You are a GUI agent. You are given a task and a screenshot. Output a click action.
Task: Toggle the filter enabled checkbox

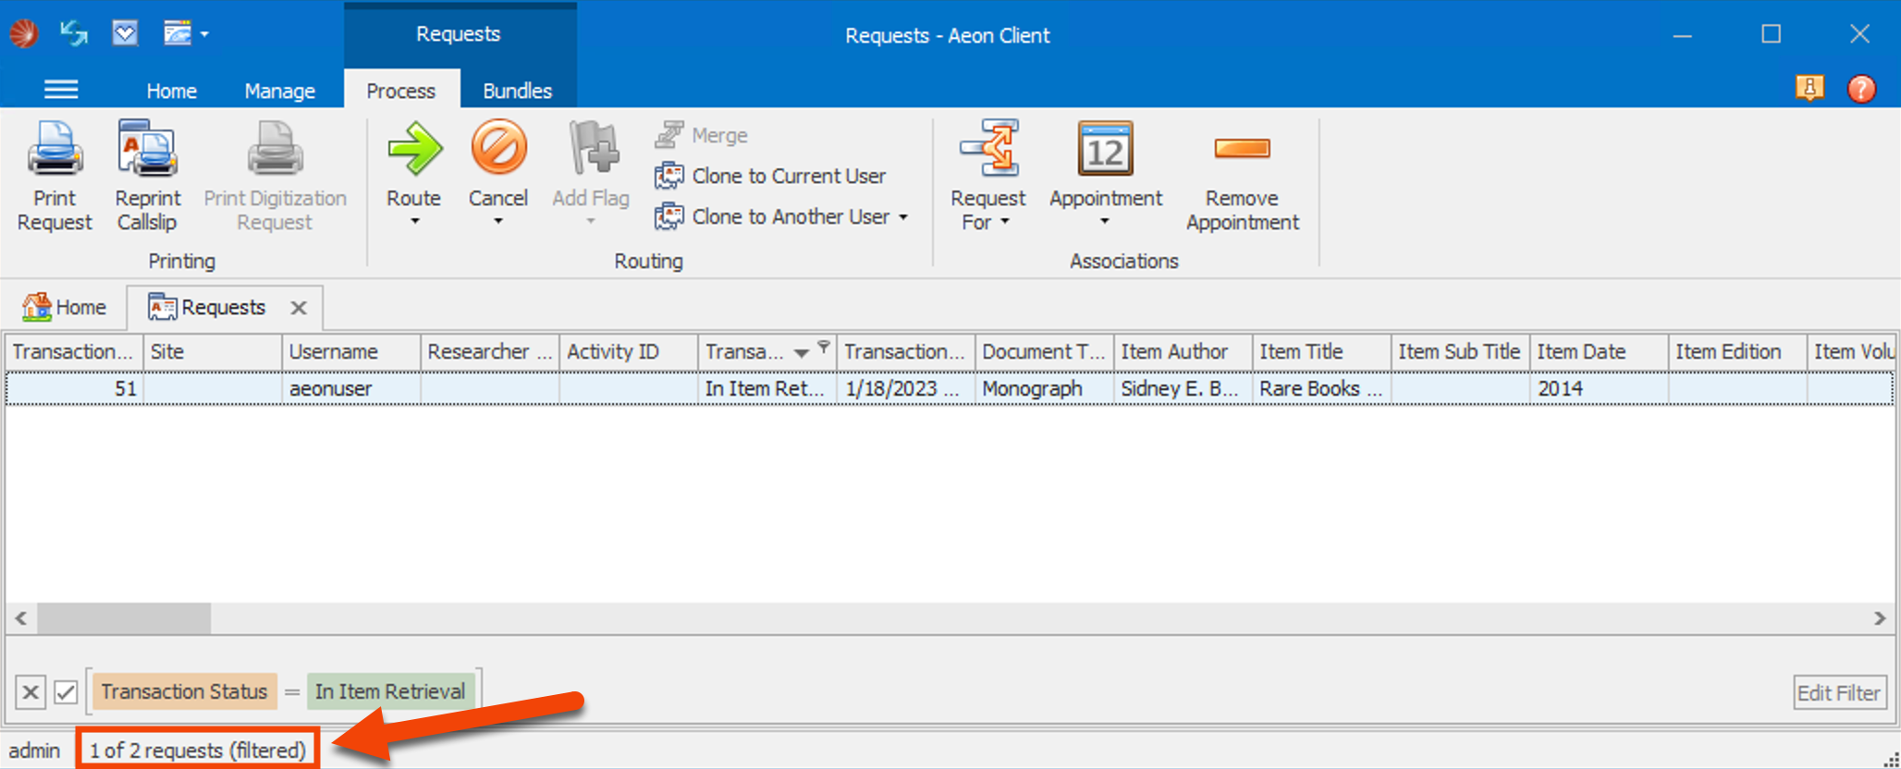click(x=66, y=692)
